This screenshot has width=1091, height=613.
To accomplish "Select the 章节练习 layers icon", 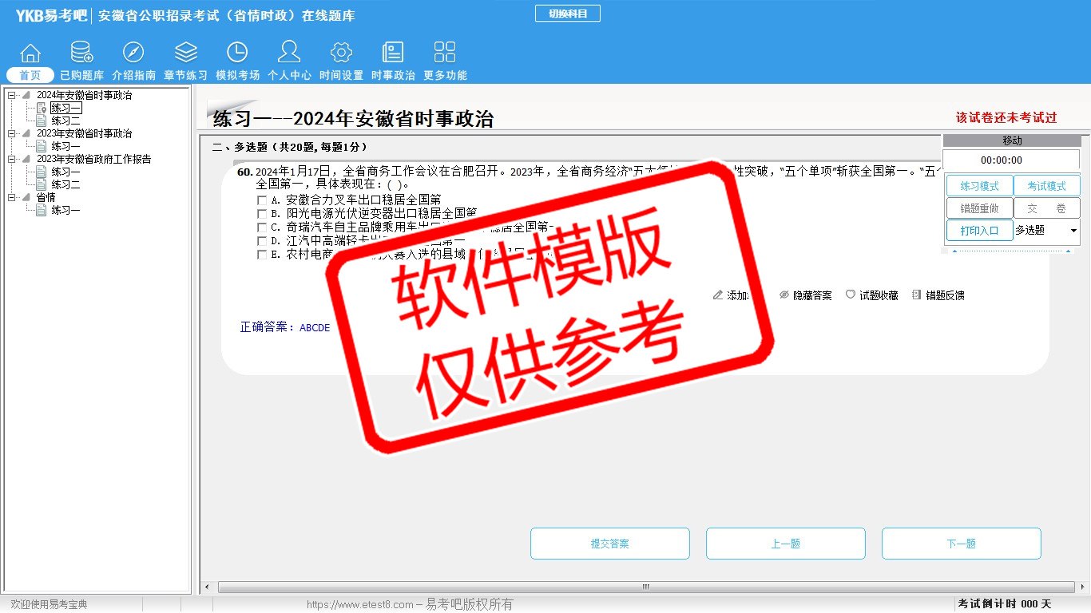I will coord(185,53).
